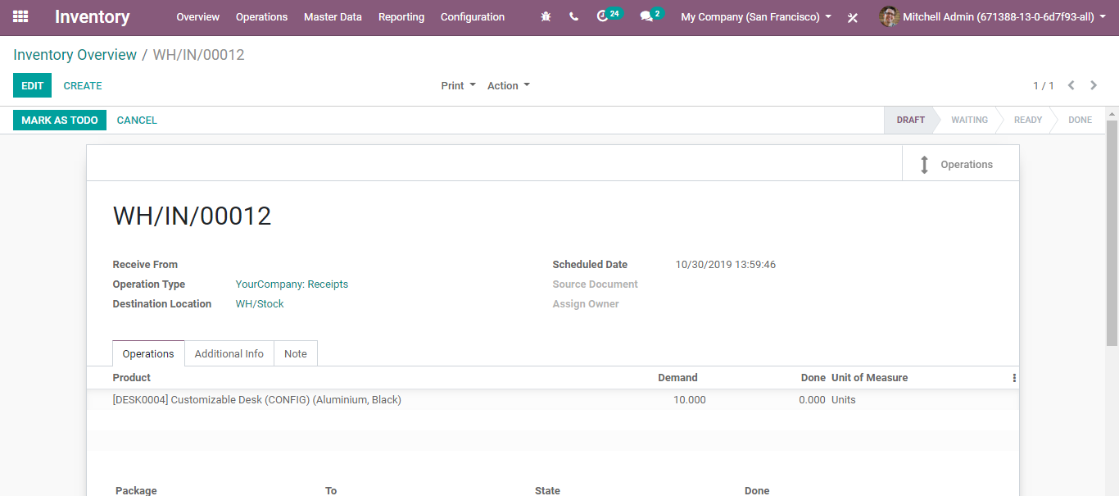1119x496 pixels.
Task: Click the CANCEL button
Action: (137, 120)
